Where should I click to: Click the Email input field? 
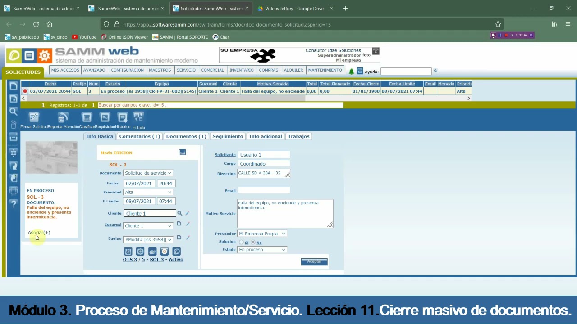[x=264, y=191]
